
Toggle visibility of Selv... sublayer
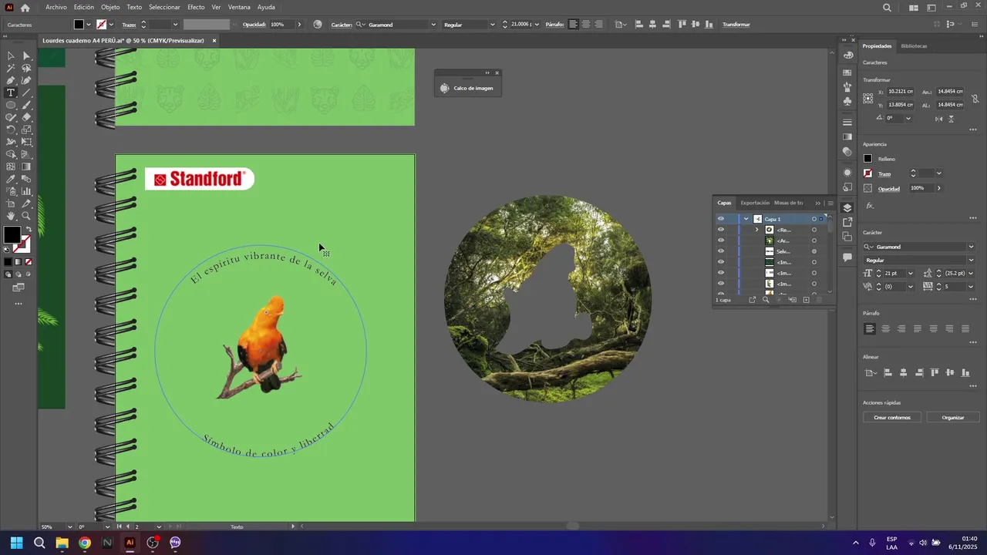point(721,251)
